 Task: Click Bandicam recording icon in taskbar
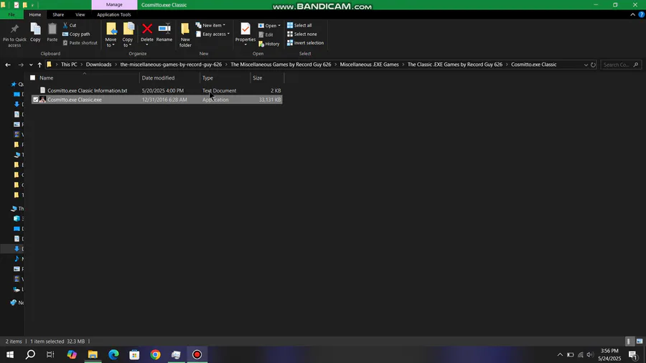pyautogui.click(x=197, y=354)
